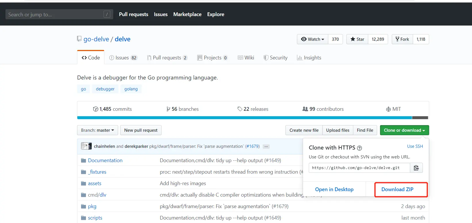The width and height of the screenshot is (472, 223).
Task: Click Download ZIP
Action: (x=397, y=189)
